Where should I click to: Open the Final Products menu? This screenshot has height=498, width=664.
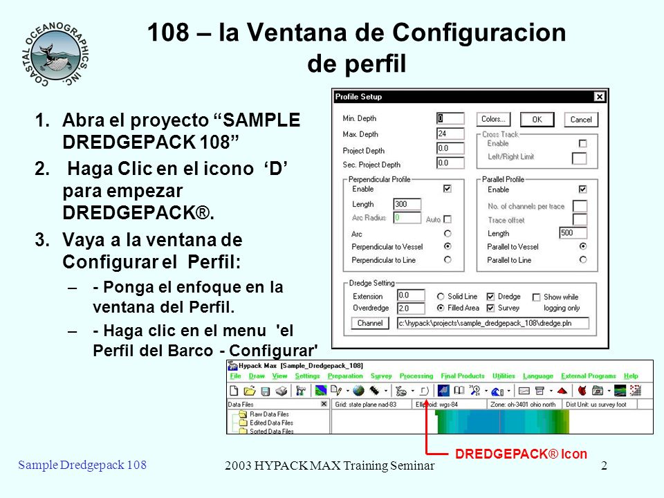click(463, 376)
